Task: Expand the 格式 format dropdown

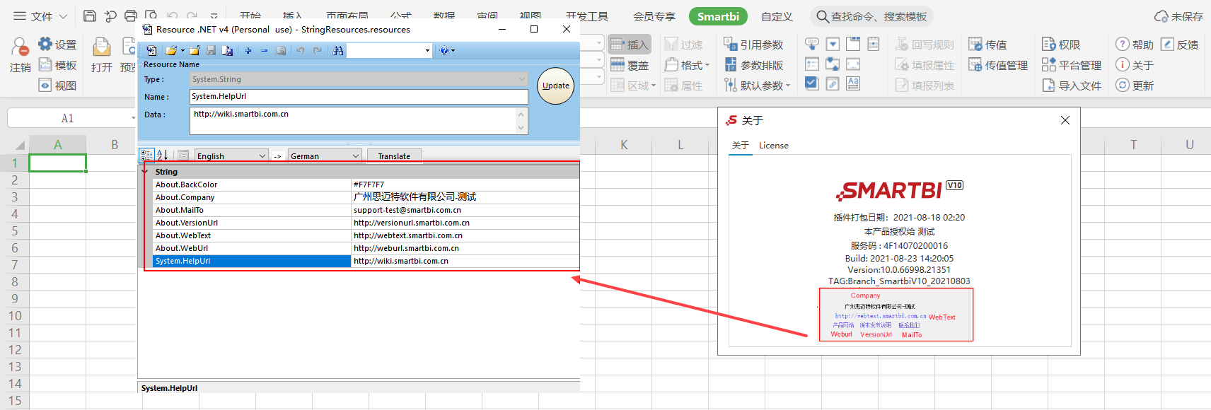Action: [x=707, y=65]
